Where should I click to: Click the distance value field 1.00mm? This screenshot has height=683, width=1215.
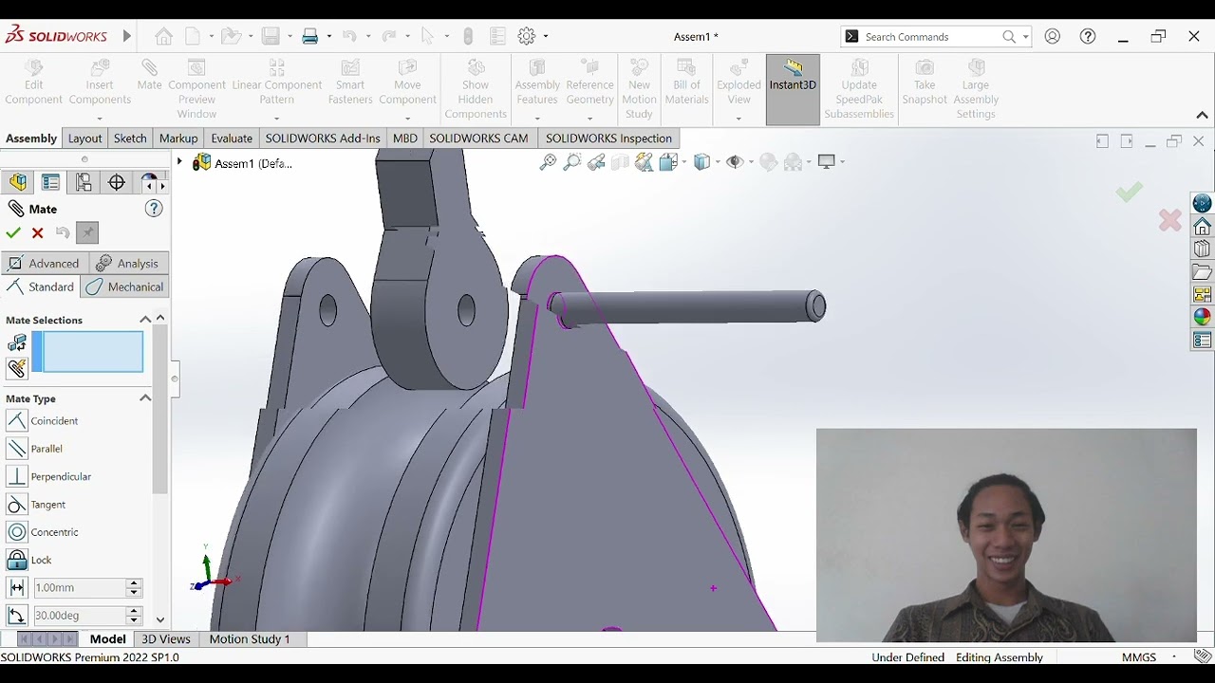79,588
